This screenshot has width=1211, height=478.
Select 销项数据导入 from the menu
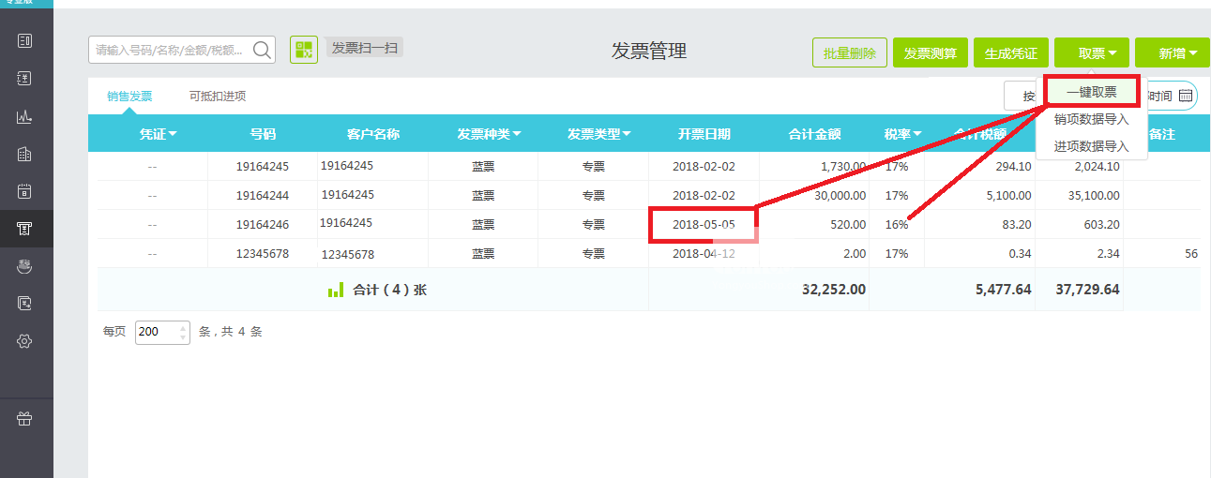[x=1092, y=119]
